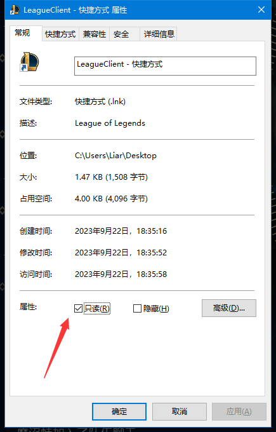Viewport: 276px width, 432px height.
Task: Open the 快捷方式 tab
Action: pyautogui.click(x=60, y=34)
